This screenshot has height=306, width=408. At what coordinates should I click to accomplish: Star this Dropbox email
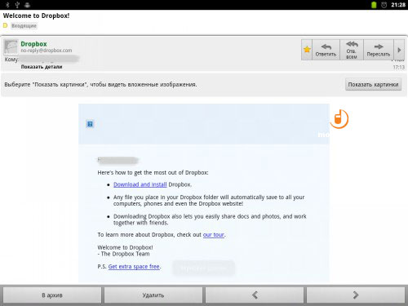[x=307, y=50]
